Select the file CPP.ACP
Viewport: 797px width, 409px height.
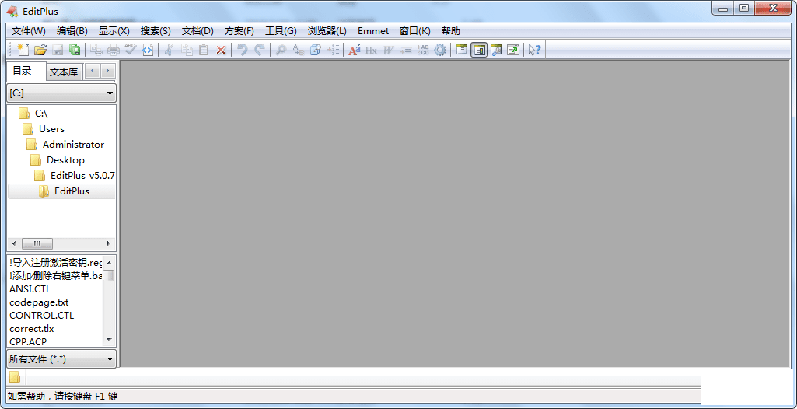point(28,341)
